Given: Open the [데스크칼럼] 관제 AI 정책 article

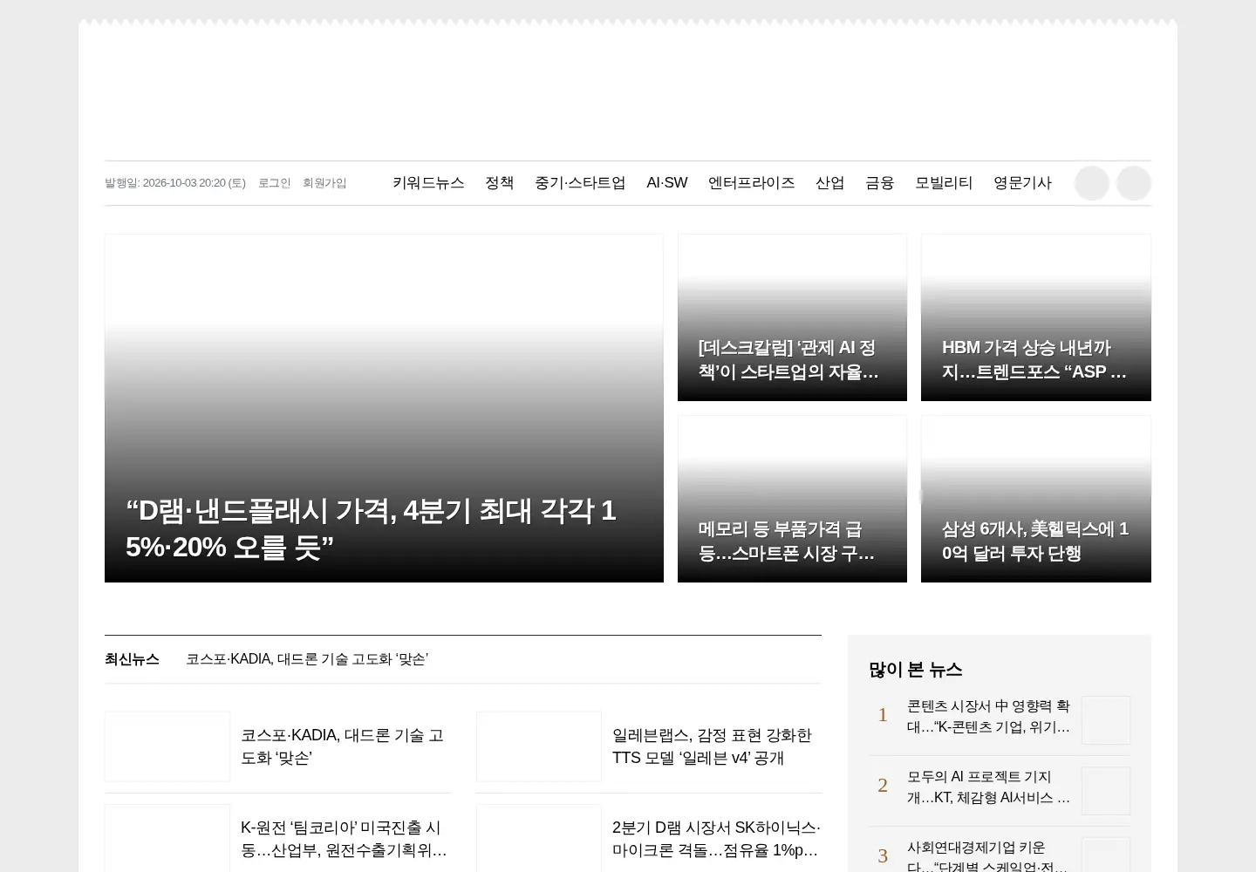Looking at the screenshot, I should pyautogui.click(x=792, y=317).
